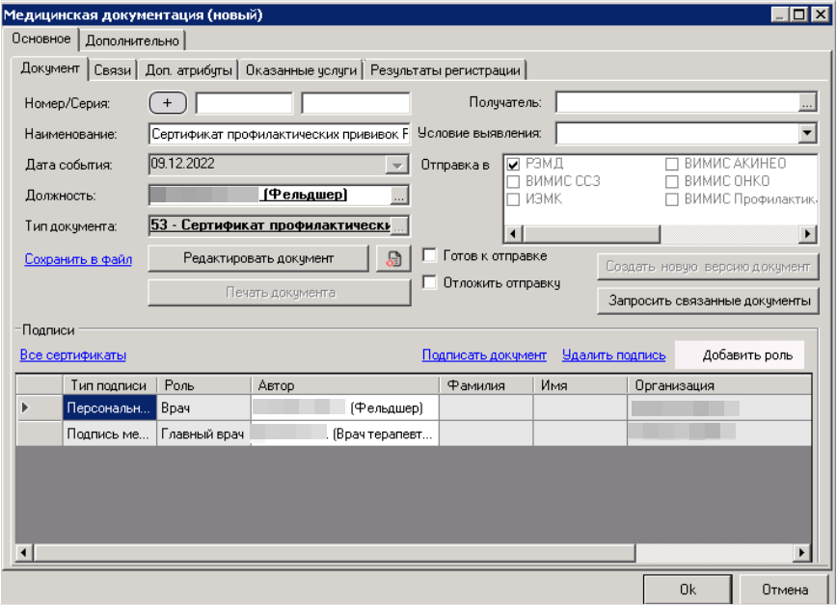Image resolution: width=837 pixels, height=605 pixels.
Task: Click the Печать документа button
Action: tap(280, 292)
